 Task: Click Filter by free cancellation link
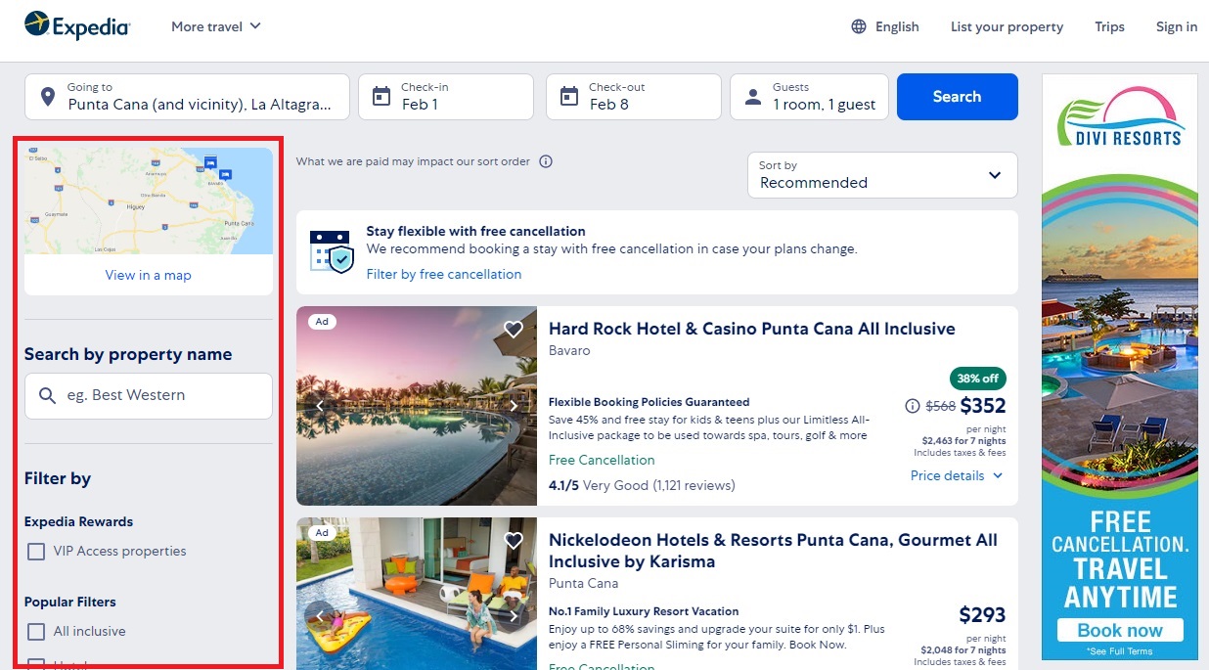click(x=444, y=275)
